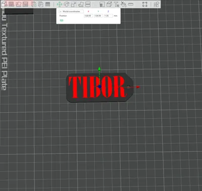The height and width of the screenshot is (191, 202).
Task: Toggle the Move tool in the toolbar
Action: click(60, 5)
